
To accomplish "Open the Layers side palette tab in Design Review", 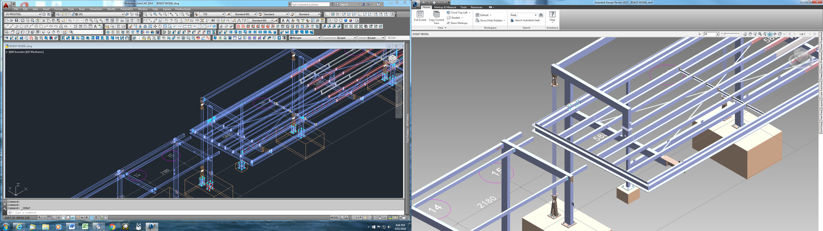I will pyautogui.click(x=821, y=104).
